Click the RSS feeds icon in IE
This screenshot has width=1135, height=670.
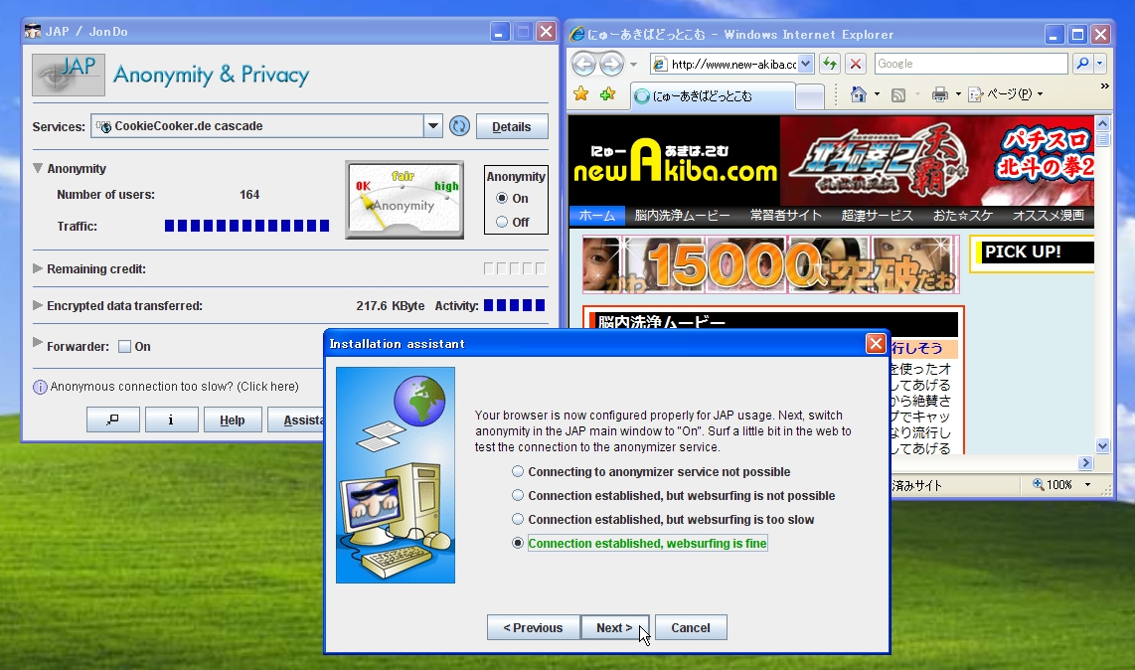coord(898,94)
